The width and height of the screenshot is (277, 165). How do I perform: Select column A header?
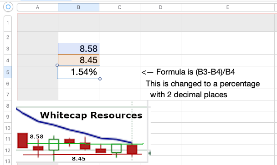(x=37, y=7)
